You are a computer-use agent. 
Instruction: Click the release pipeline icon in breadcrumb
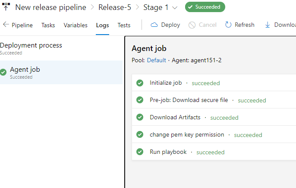6,7
